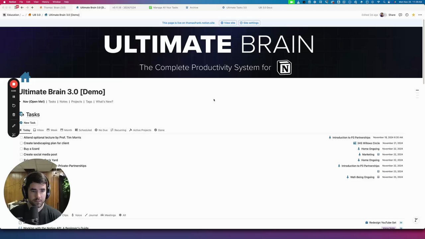This screenshot has width=425, height=239.
Task: Open Spotlight search in menu bar
Action: 384,2
